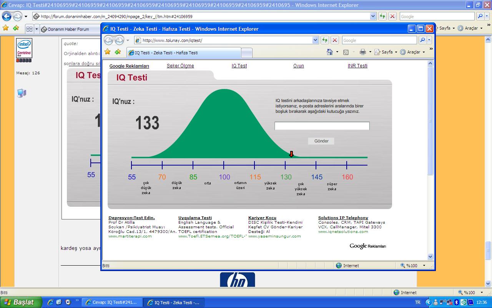Open the INR Testi link
492x308 pixels.
click(x=357, y=66)
